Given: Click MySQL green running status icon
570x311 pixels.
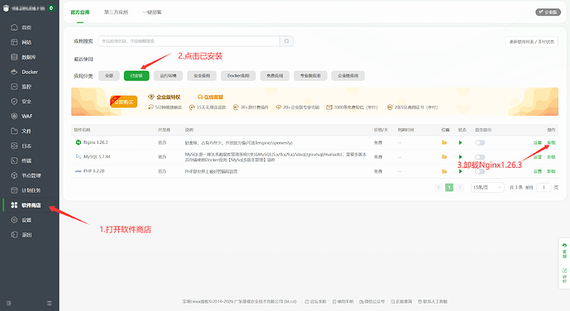Looking at the screenshot, I should pos(461,157).
